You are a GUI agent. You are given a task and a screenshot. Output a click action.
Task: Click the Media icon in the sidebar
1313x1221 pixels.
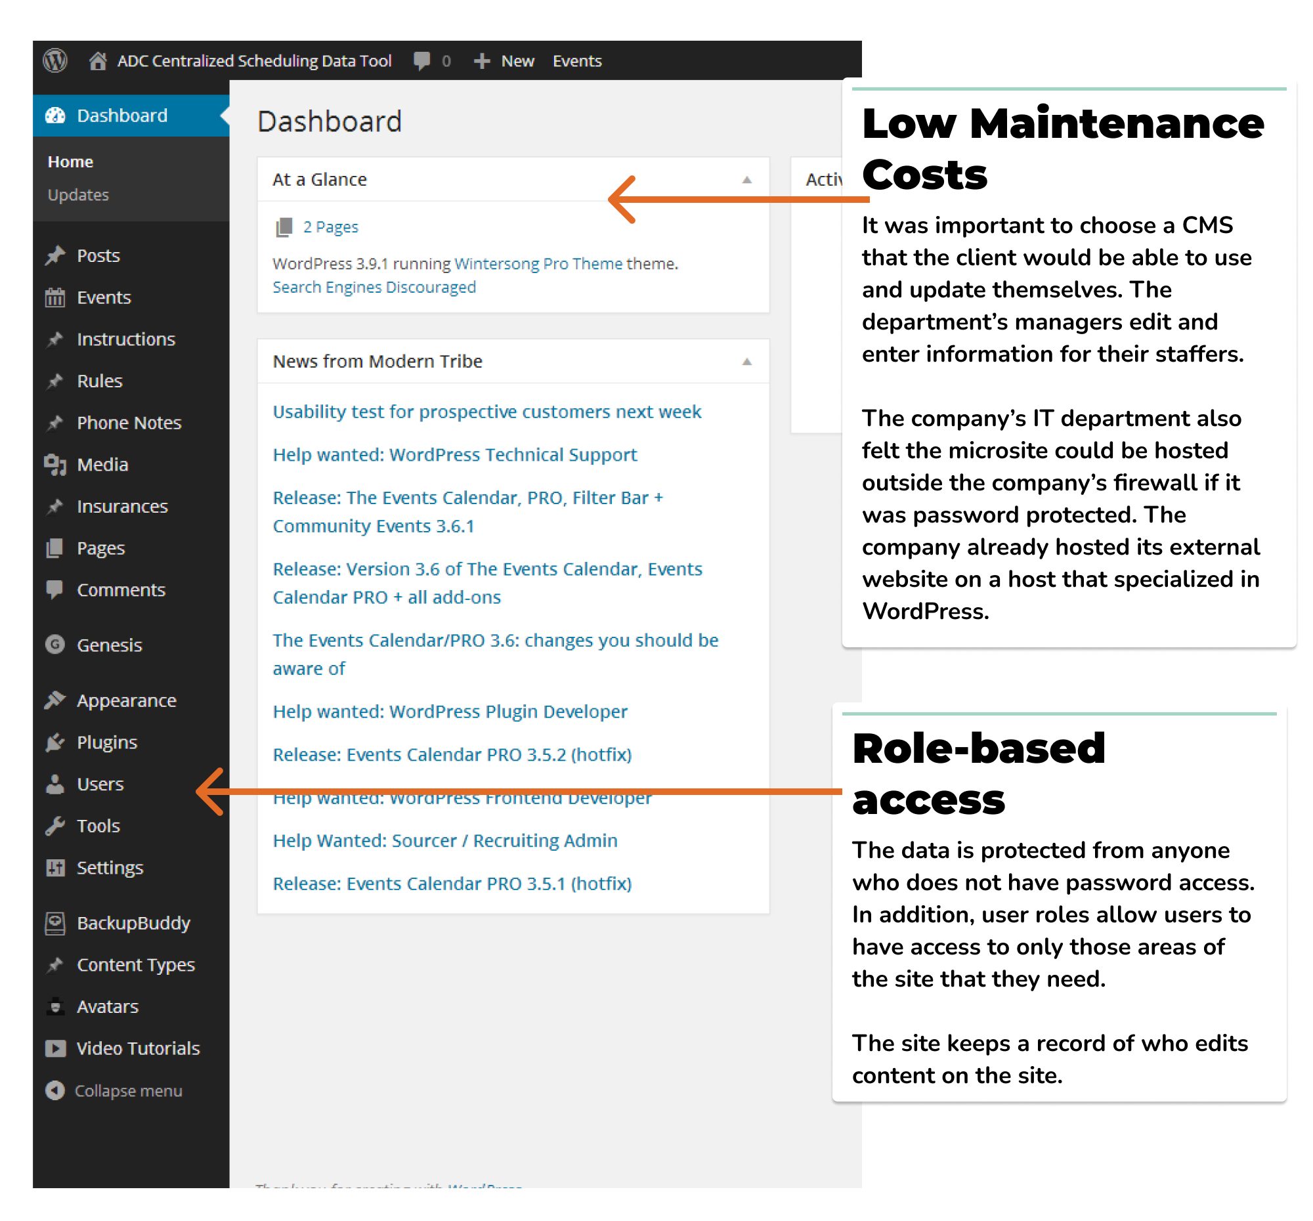coord(56,466)
